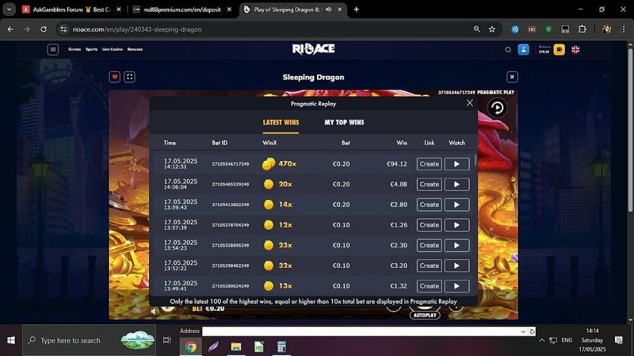This screenshot has width=634, height=356.
Task: Open the Sports menu
Action: (x=91, y=49)
